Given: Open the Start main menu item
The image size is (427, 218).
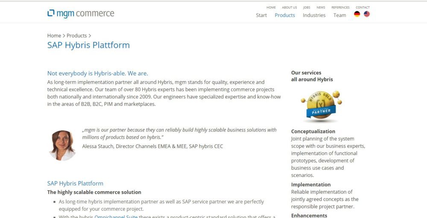Looking at the screenshot, I should click(261, 15).
